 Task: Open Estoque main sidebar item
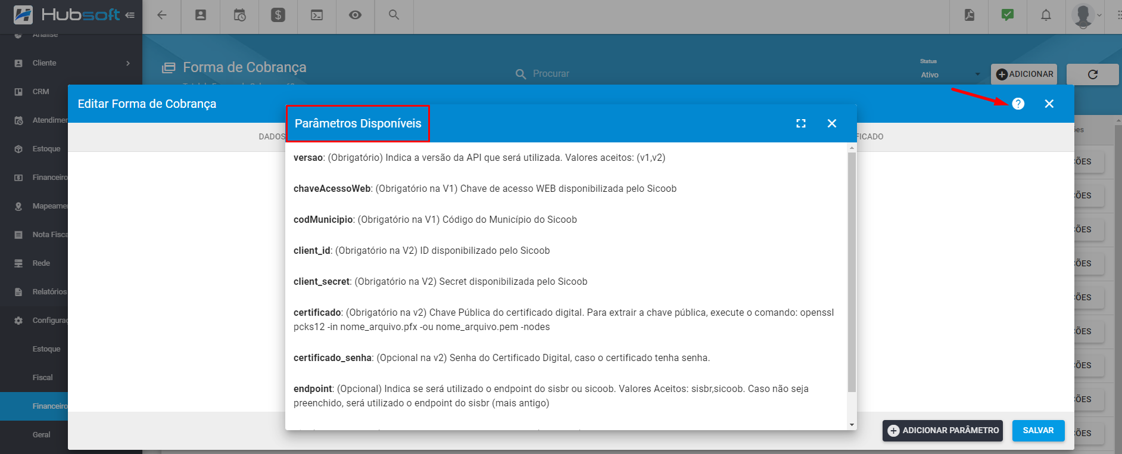[x=46, y=149]
